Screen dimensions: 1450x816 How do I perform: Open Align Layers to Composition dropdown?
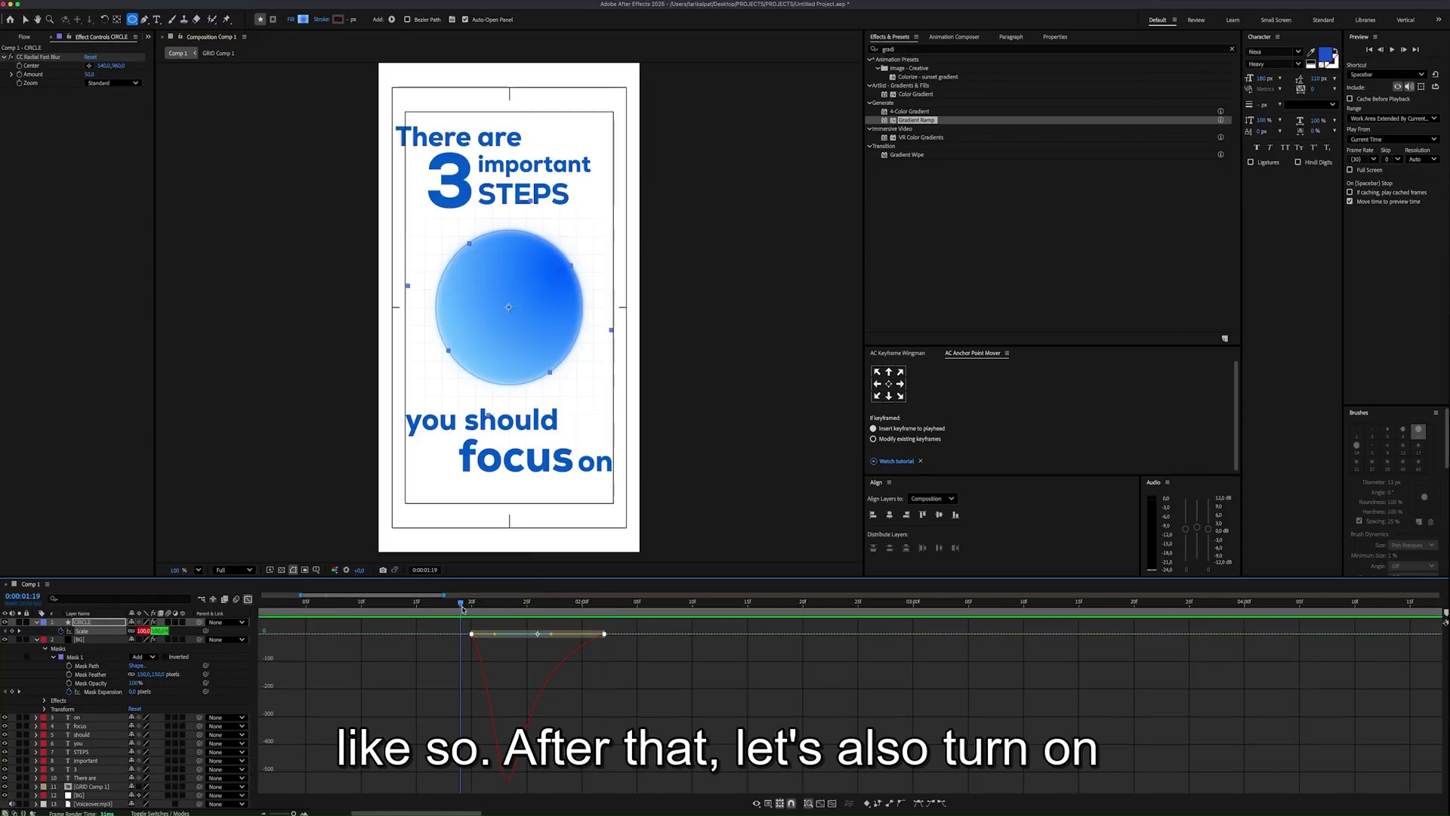coord(932,499)
